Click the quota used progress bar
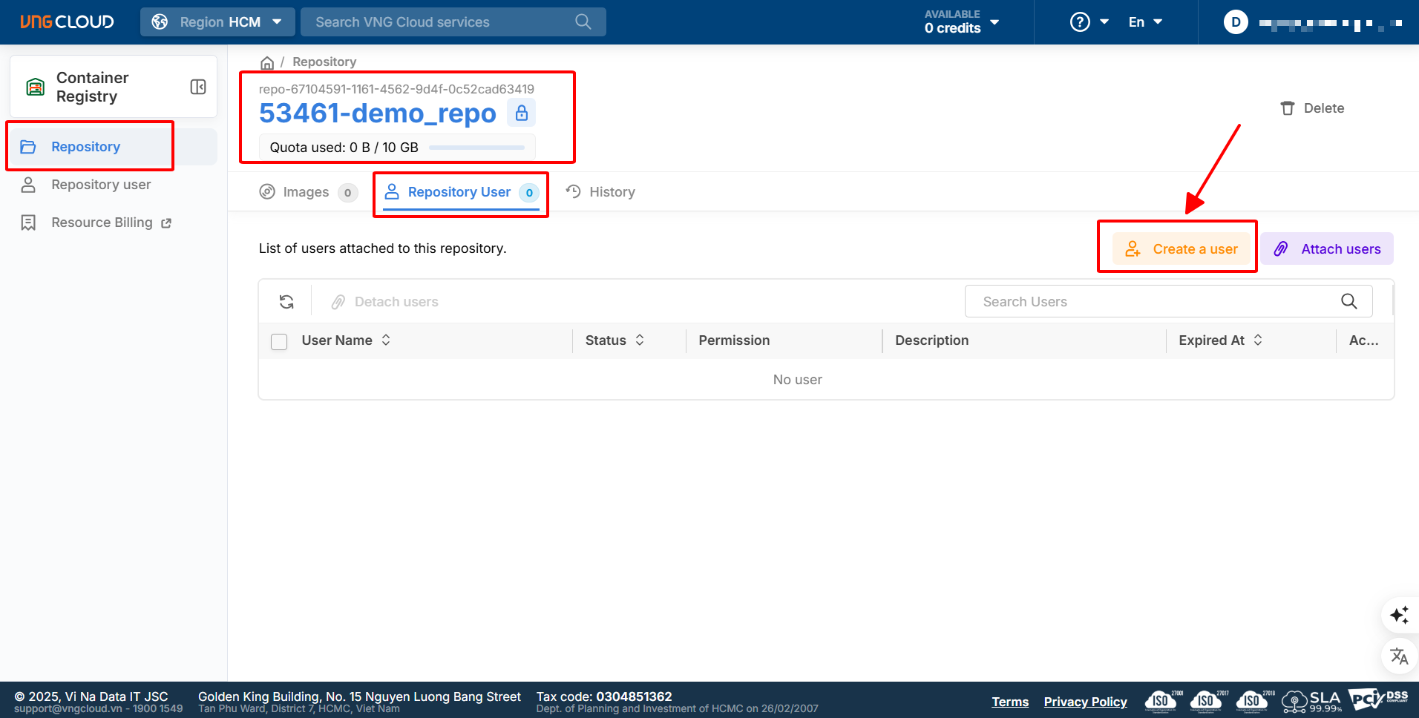The image size is (1419, 718). tap(476, 148)
